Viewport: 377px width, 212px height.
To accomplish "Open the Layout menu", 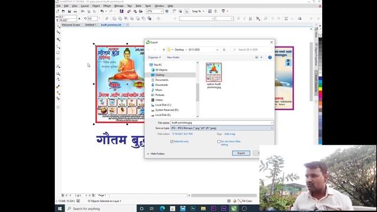I will tap(85, 6).
